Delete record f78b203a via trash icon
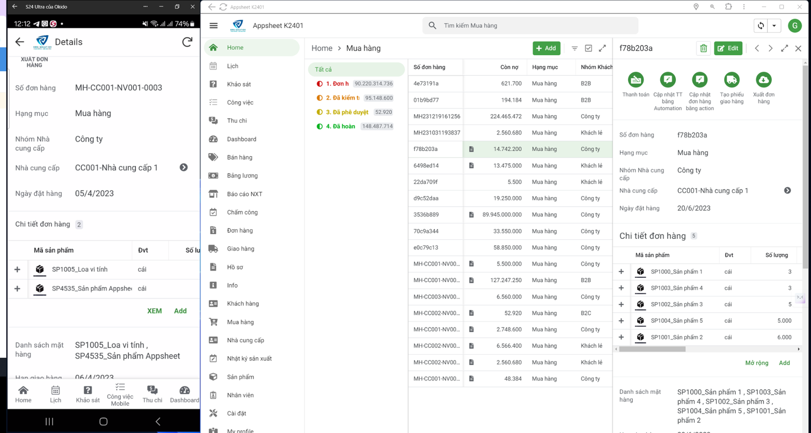This screenshot has width=811, height=433. [x=703, y=48]
